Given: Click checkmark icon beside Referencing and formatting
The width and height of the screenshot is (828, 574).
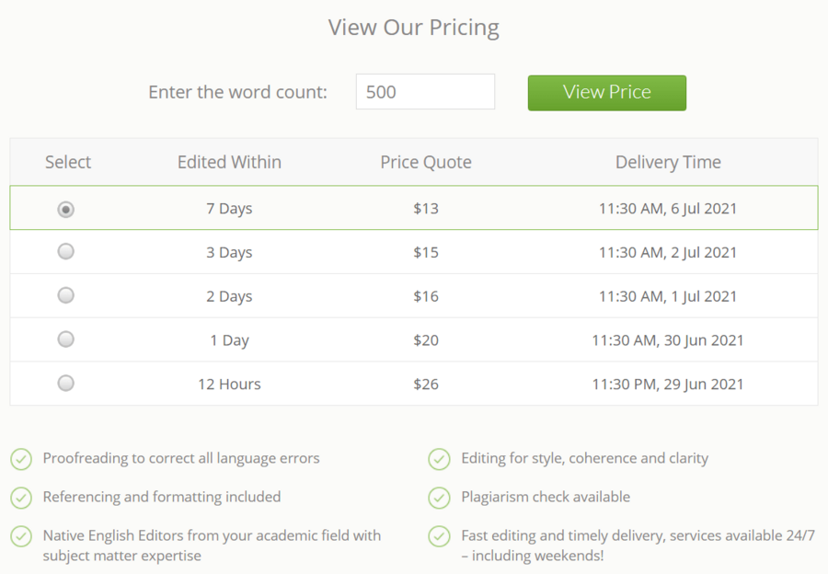Looking at the screenshot, I should pyautogui.click(x=21, y=498).
